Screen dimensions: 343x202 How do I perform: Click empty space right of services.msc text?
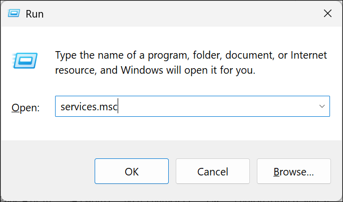[x=215, y=107]
